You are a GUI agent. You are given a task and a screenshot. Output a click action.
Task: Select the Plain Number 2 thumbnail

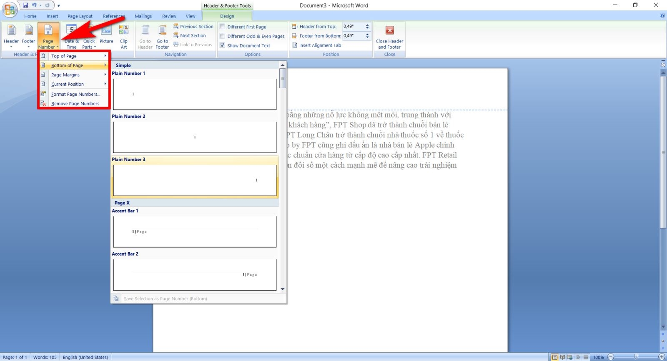pyautogui.click(x=195, y=137)
